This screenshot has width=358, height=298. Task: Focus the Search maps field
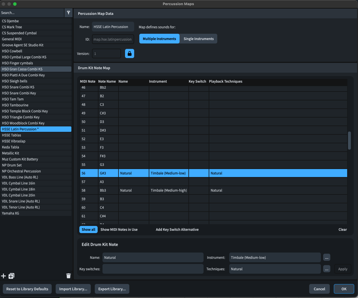point(32,13)
